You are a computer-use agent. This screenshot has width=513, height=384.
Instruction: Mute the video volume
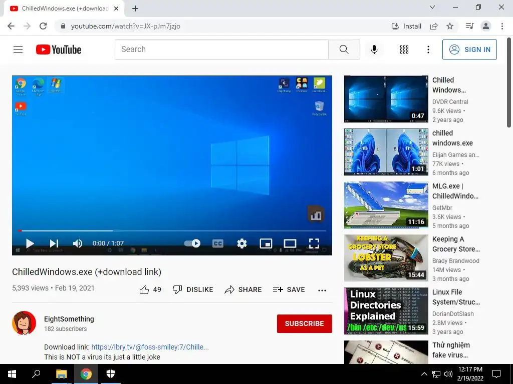pyautogui.click(x=78, y=243)
